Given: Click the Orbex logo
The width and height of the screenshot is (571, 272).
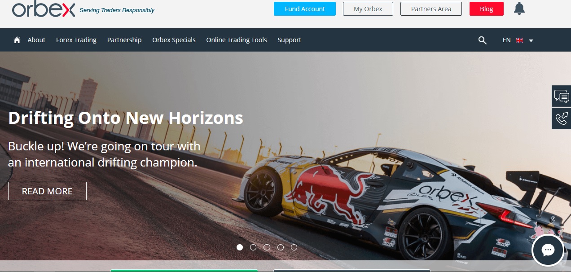Looking at the screenshot, I should click(44, 9).
